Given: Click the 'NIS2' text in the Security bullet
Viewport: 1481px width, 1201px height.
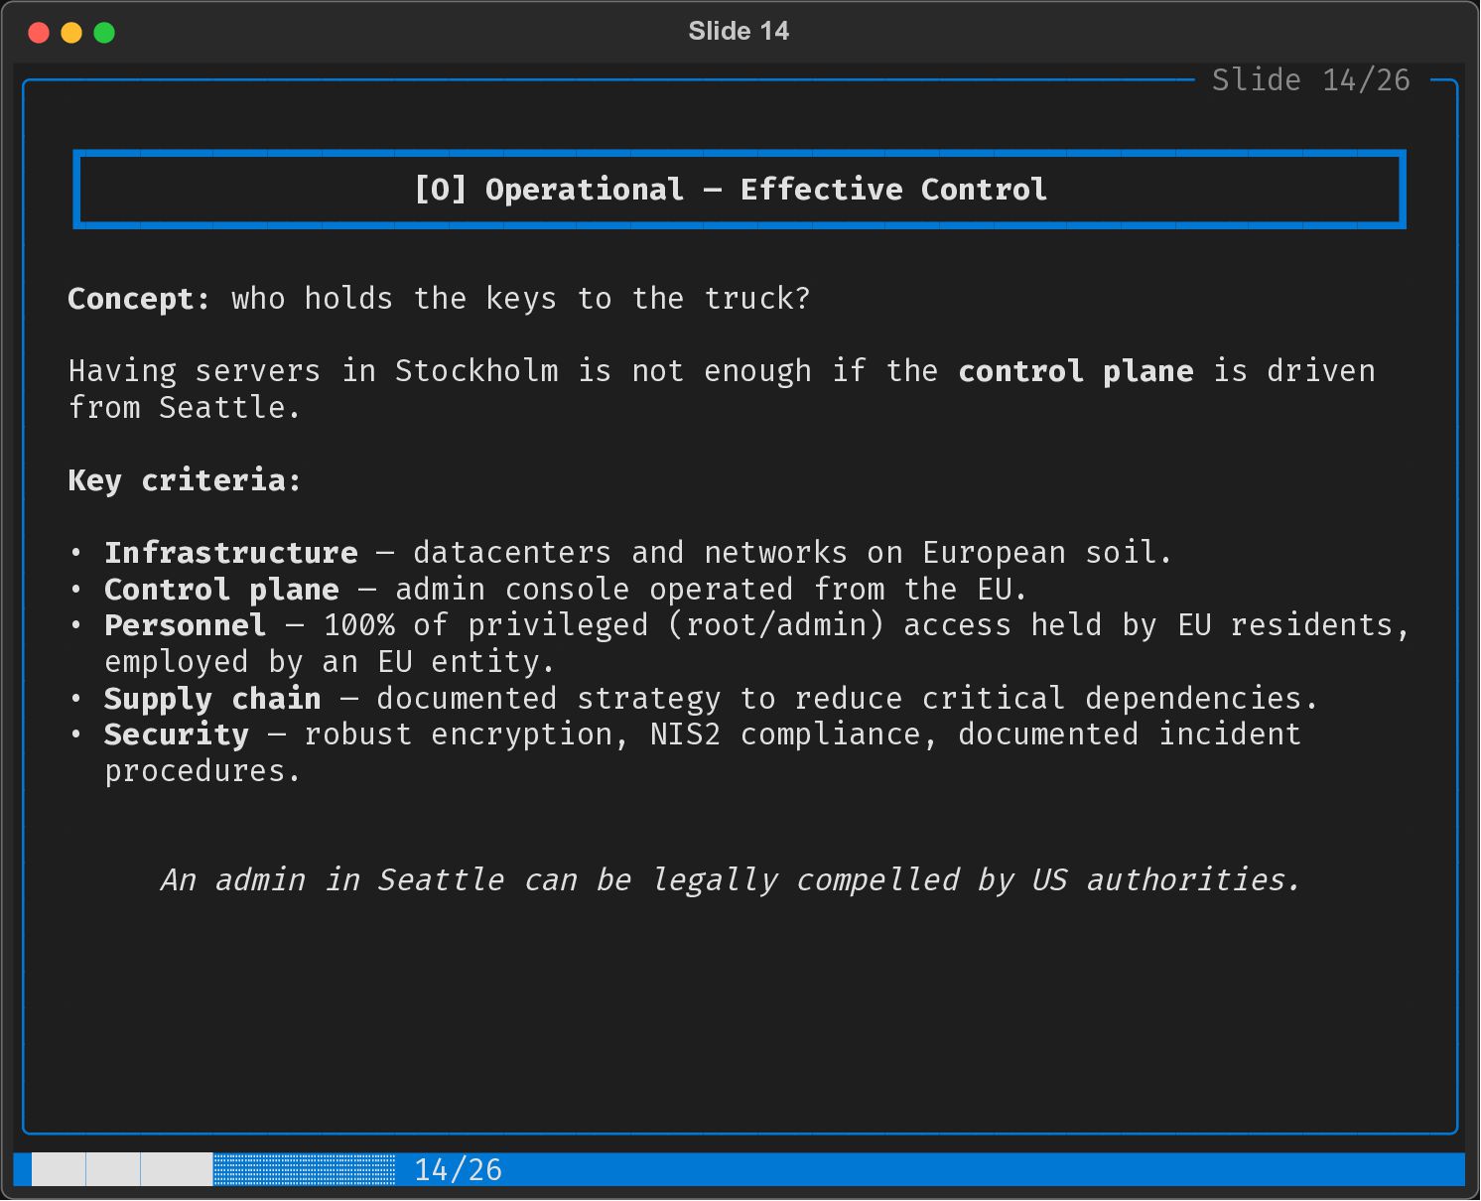Looking at the screenshot, I should tap(685, 734).
